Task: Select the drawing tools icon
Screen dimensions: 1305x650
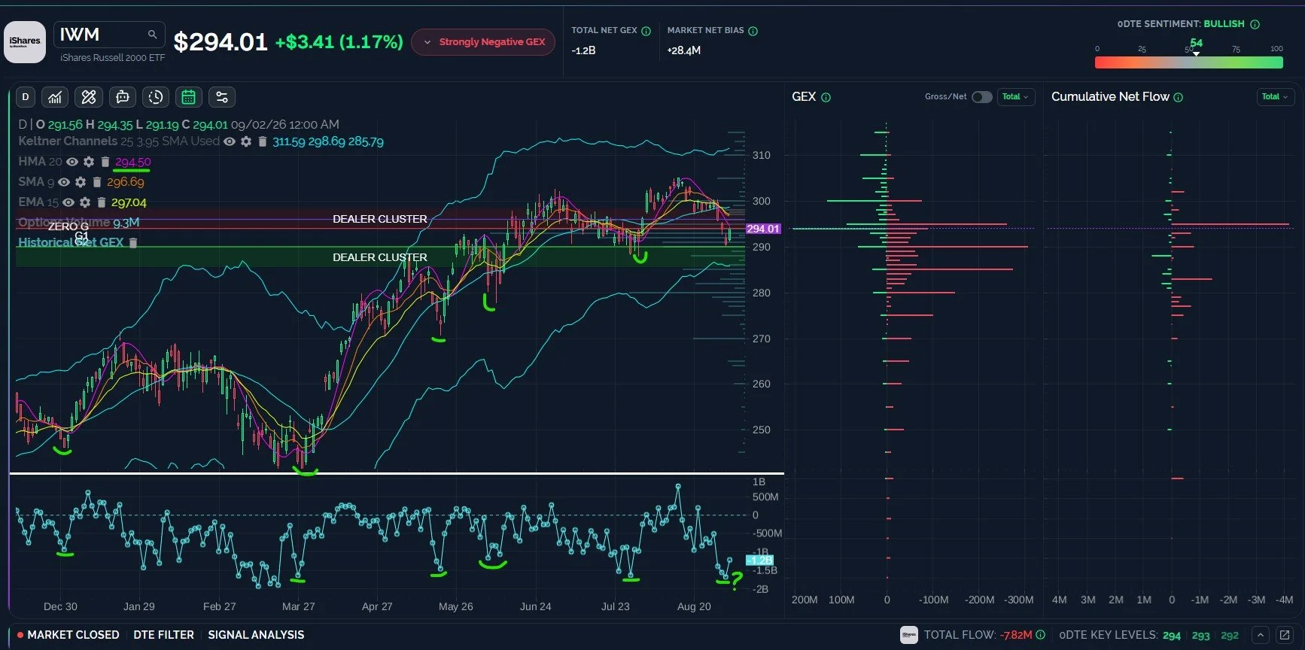Action: [89, 97]
